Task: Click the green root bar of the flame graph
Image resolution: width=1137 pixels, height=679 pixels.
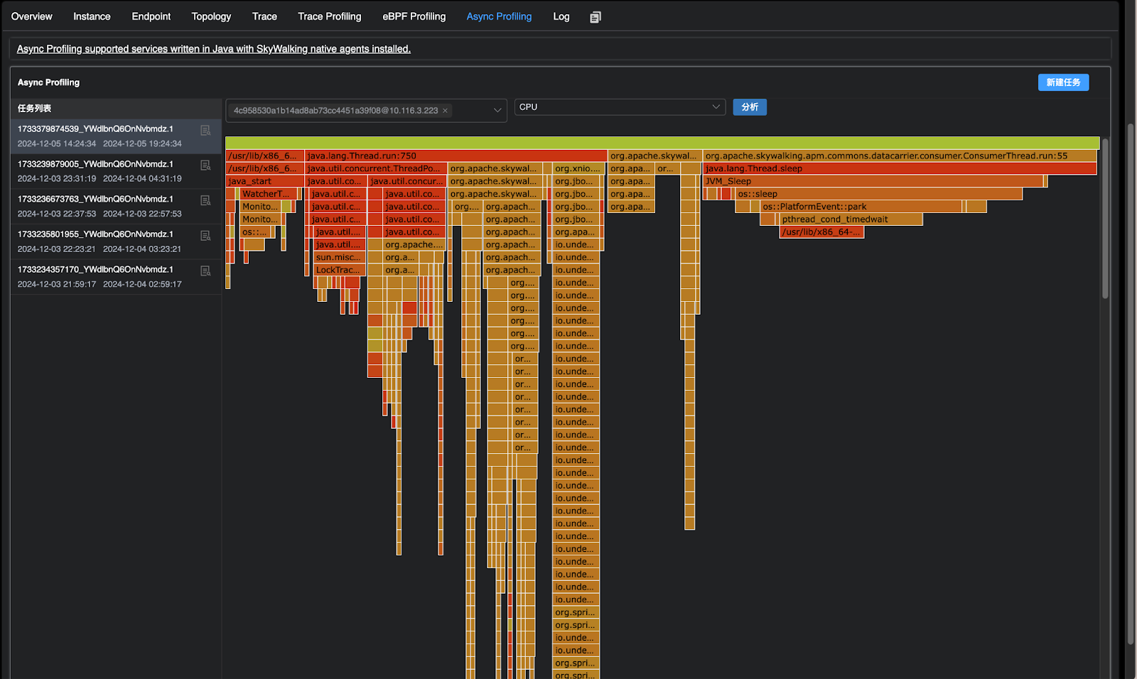Action: [x=662, y=143]
